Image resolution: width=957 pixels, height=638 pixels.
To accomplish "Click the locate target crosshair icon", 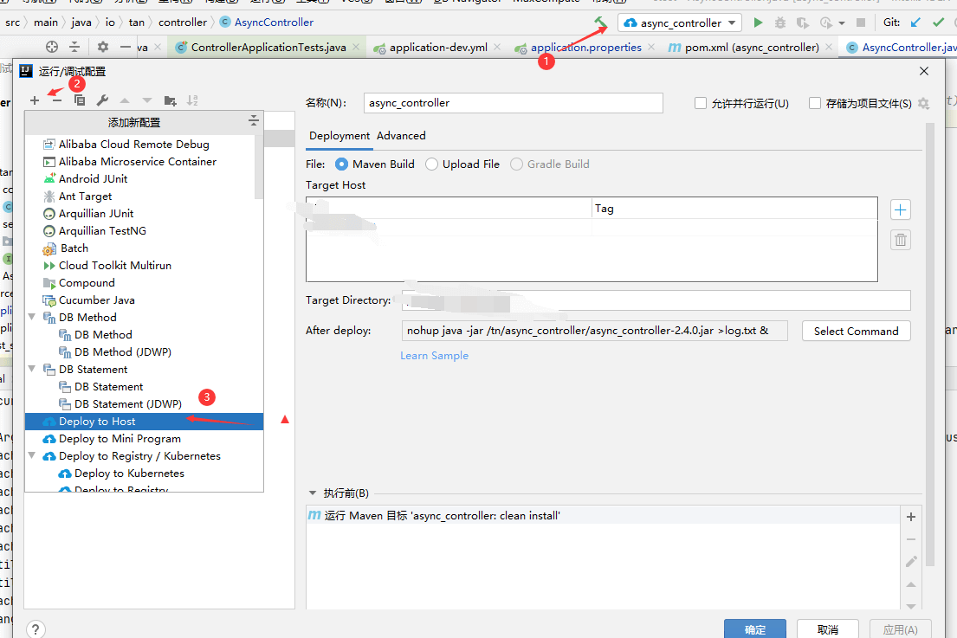I will (52, 47).
